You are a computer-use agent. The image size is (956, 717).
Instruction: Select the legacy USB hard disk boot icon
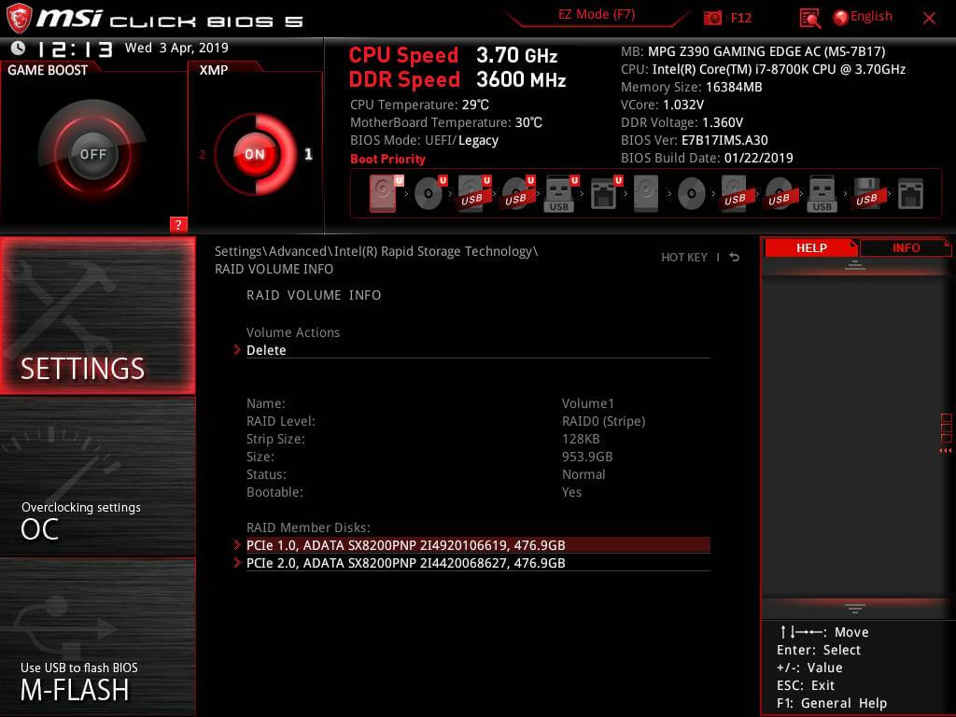coord(736,193)
